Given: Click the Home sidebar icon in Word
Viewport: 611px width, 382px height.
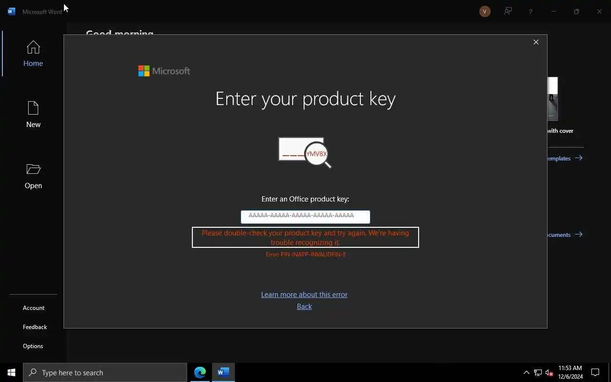Looking at the screenshot, I should click(33, 53).
